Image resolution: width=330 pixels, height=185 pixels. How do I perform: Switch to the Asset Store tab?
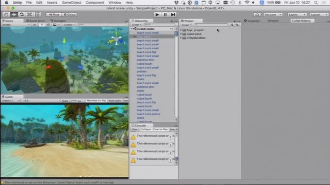click(x=36, y=21)
